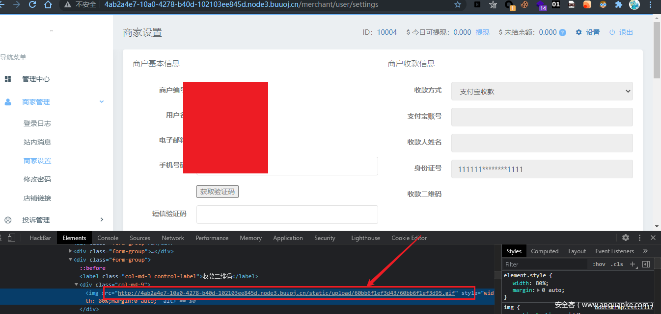Click the Styles Filter input box
This screenshot has height=314, width=661.
(x=545, y=264)
